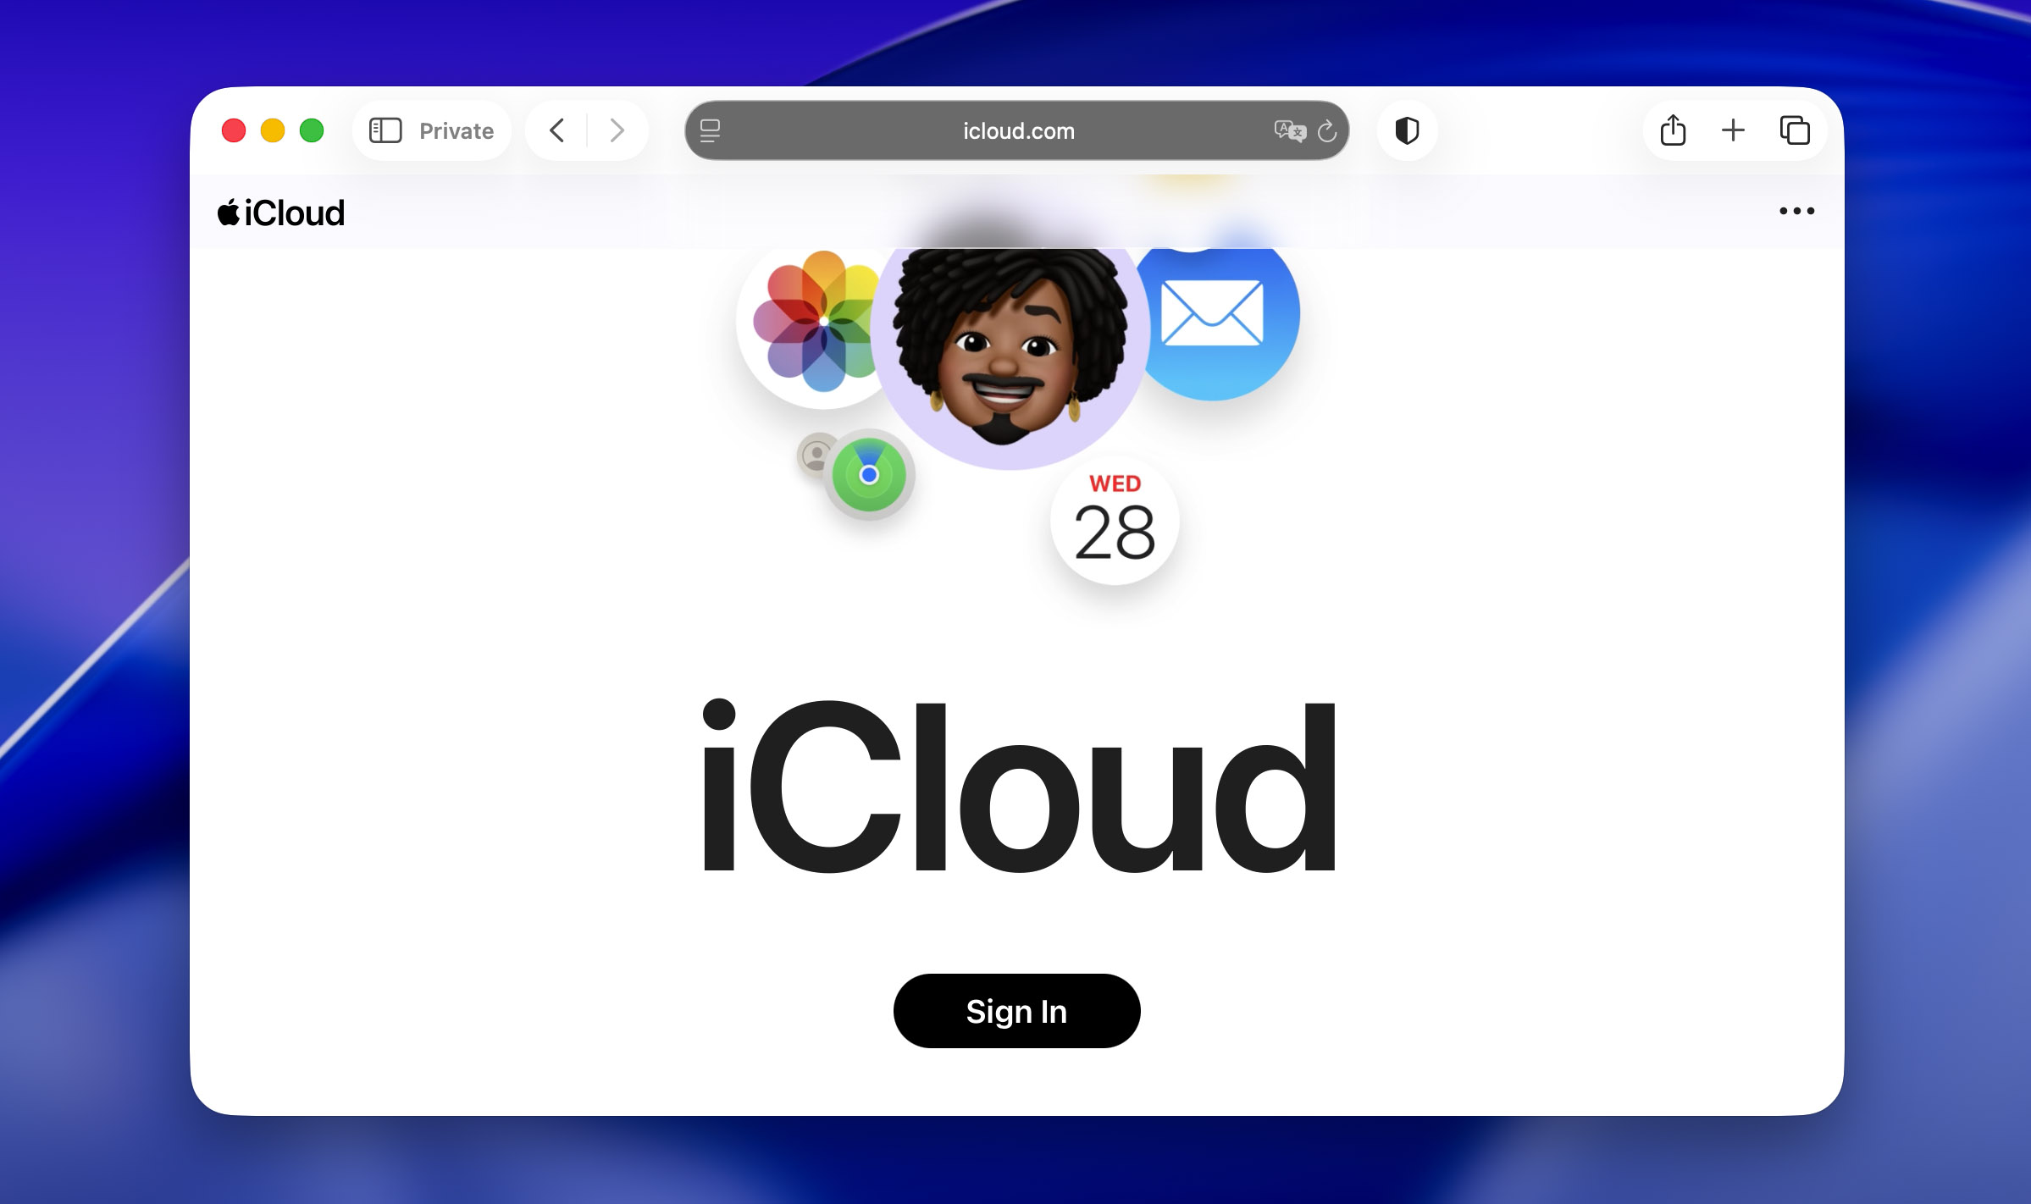The width and height of the screenshot is (2031, 1204).
Task: Add a new tab
Action: pos(1733,130)
